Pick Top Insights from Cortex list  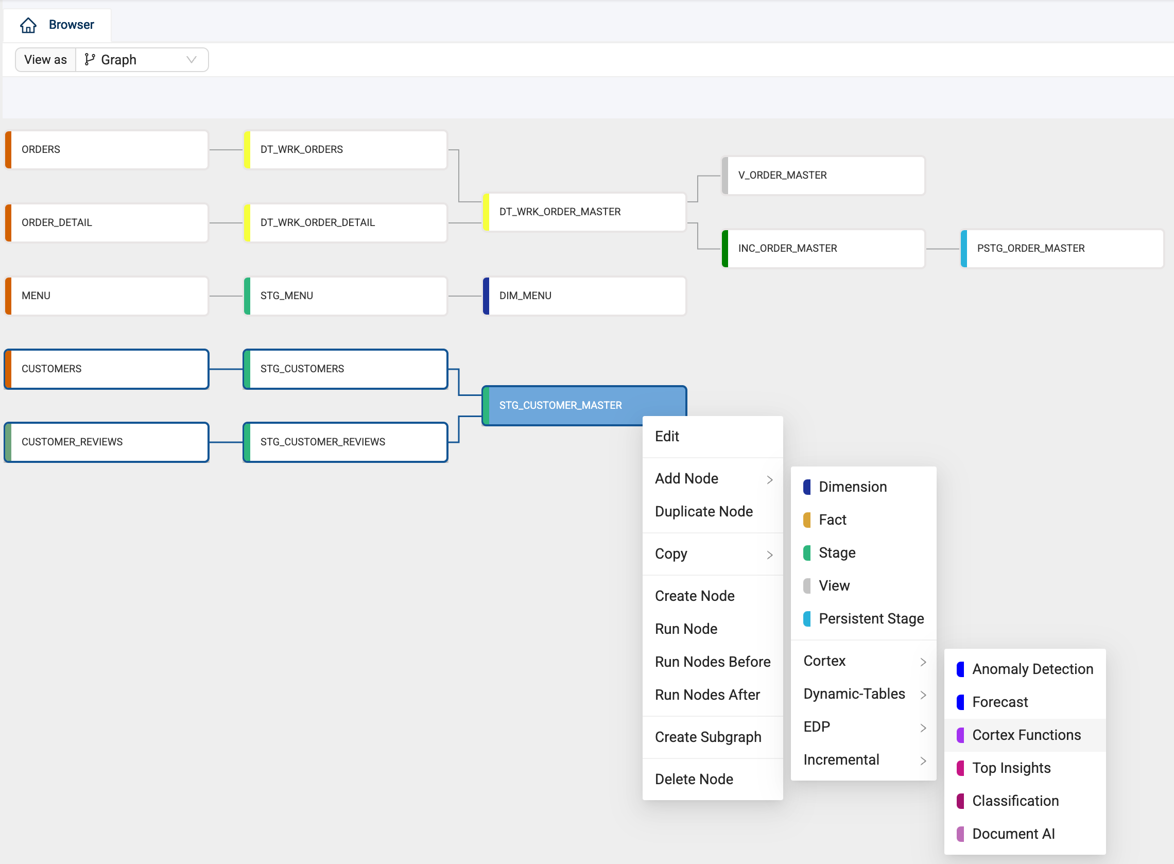[1011, 768]
